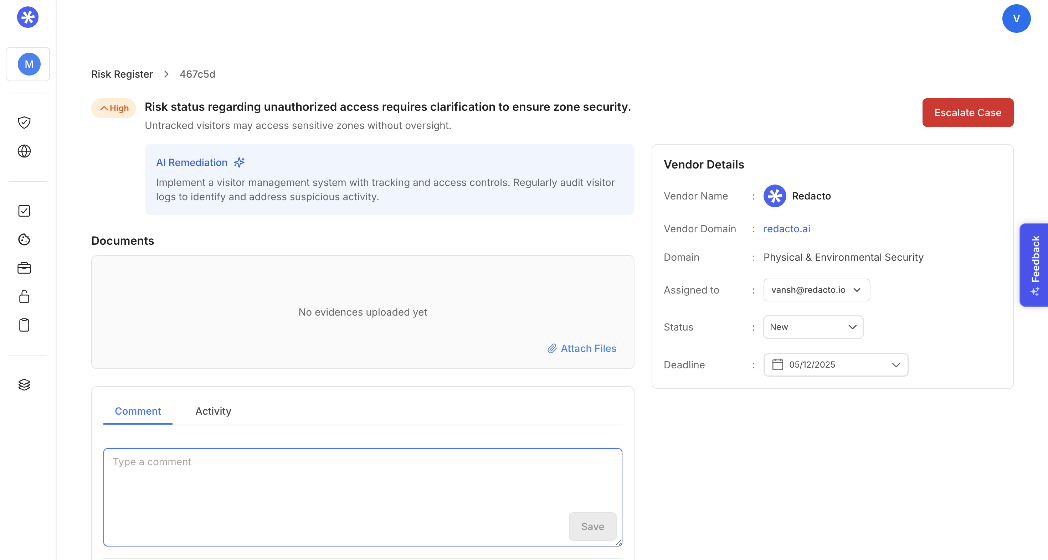Click the shield check sidebar icon

24,123
